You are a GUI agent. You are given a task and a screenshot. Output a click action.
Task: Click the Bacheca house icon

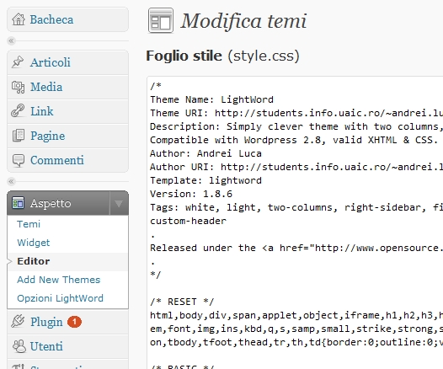coord(19,19)
